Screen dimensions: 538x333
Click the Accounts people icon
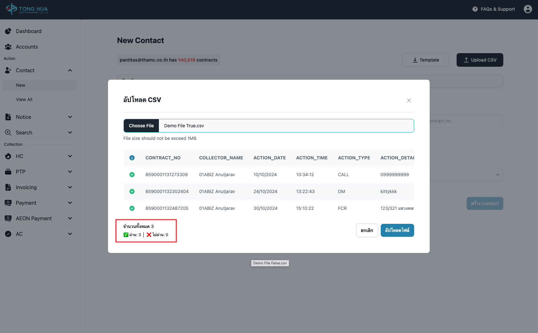point(8,47)
